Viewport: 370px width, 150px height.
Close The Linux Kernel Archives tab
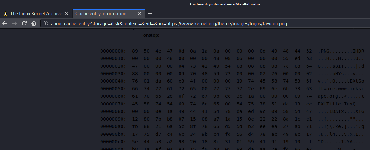(x=67, y=14)
